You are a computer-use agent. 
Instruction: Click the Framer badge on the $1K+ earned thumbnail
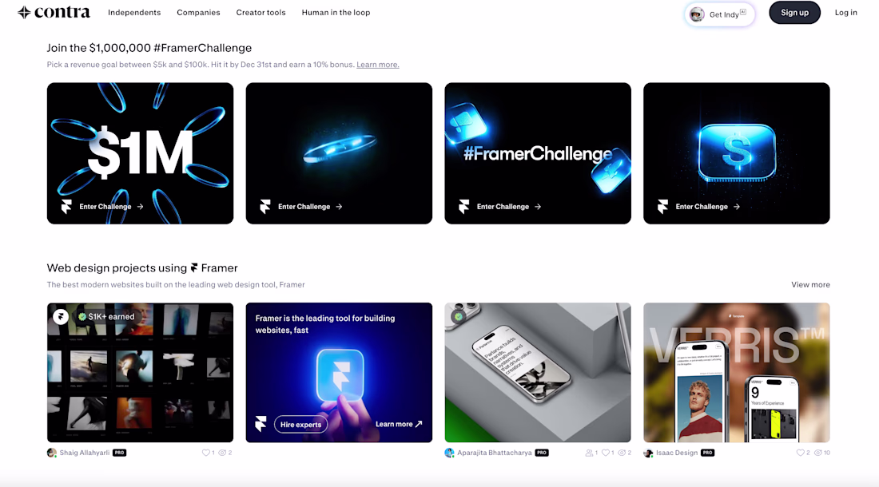(x=61, y=317)
